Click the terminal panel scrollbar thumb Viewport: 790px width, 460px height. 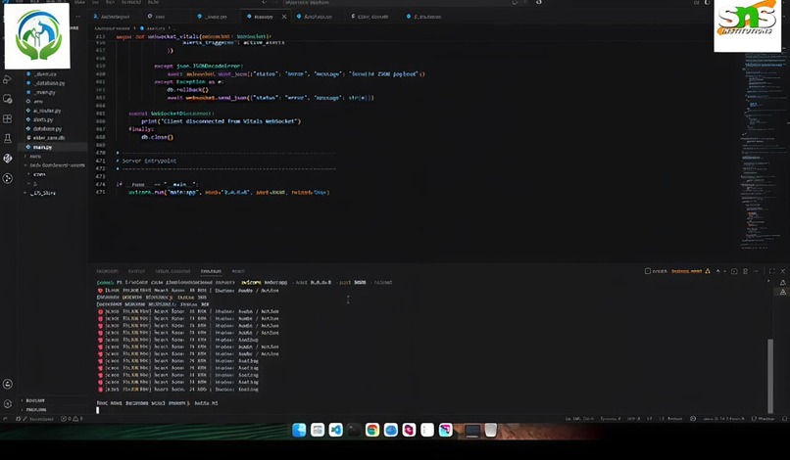tap(769, 376)
